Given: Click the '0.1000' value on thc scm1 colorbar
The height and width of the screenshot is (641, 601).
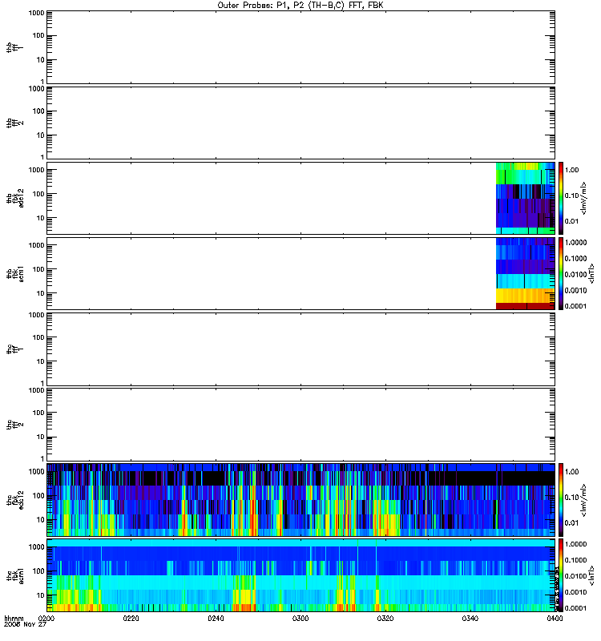Looking at the screenshot, I should 575,560.
